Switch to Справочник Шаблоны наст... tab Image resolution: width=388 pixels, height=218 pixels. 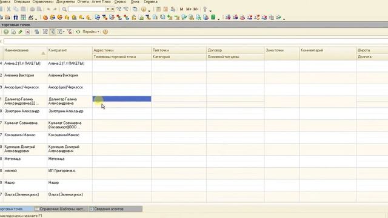point(61,209)
